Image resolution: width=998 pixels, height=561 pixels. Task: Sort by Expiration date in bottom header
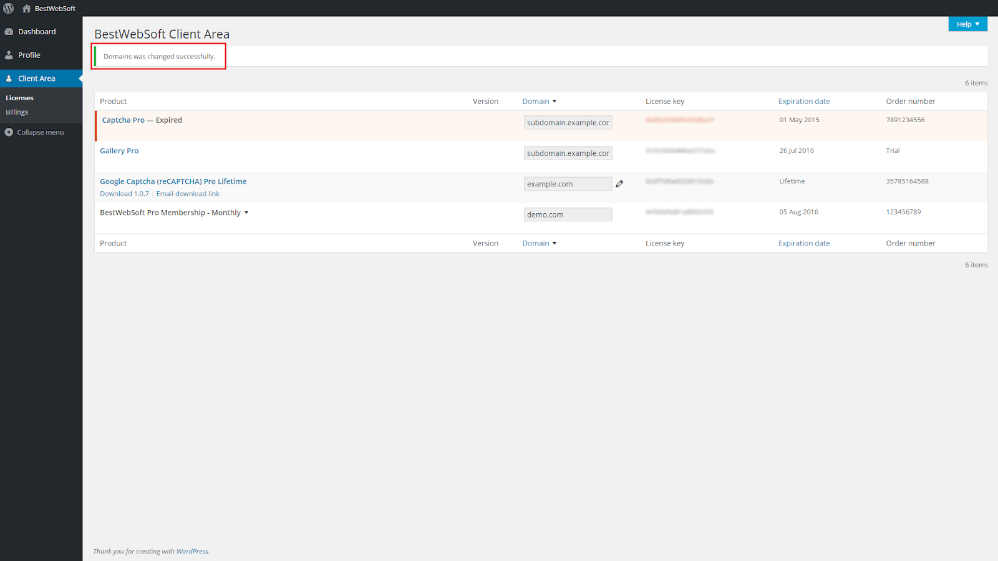[x=804, y=243]
